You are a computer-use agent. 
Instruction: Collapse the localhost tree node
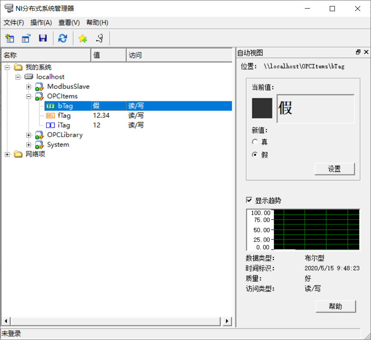pyautogui.click(x=18, y=77)
